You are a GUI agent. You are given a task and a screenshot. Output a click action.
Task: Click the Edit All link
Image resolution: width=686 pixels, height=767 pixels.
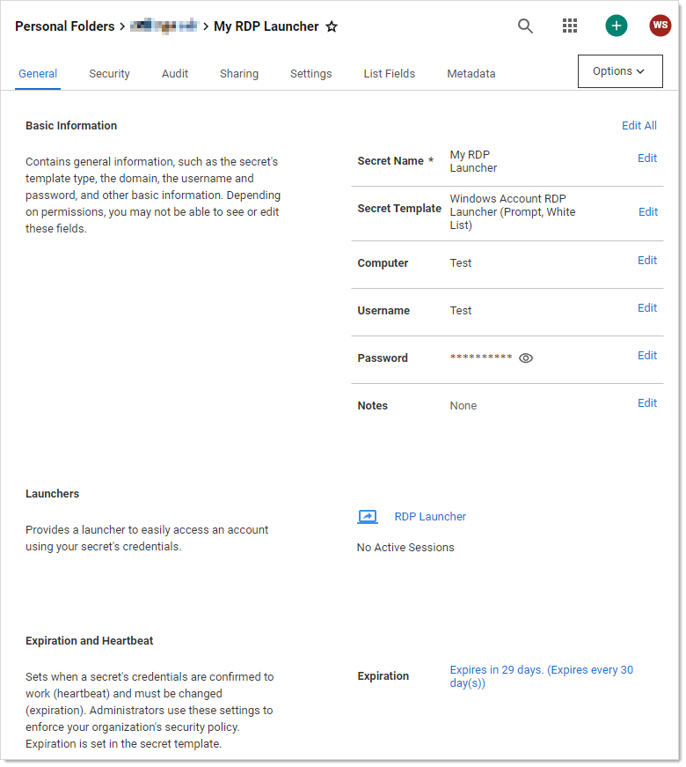[x=639, y=126]
